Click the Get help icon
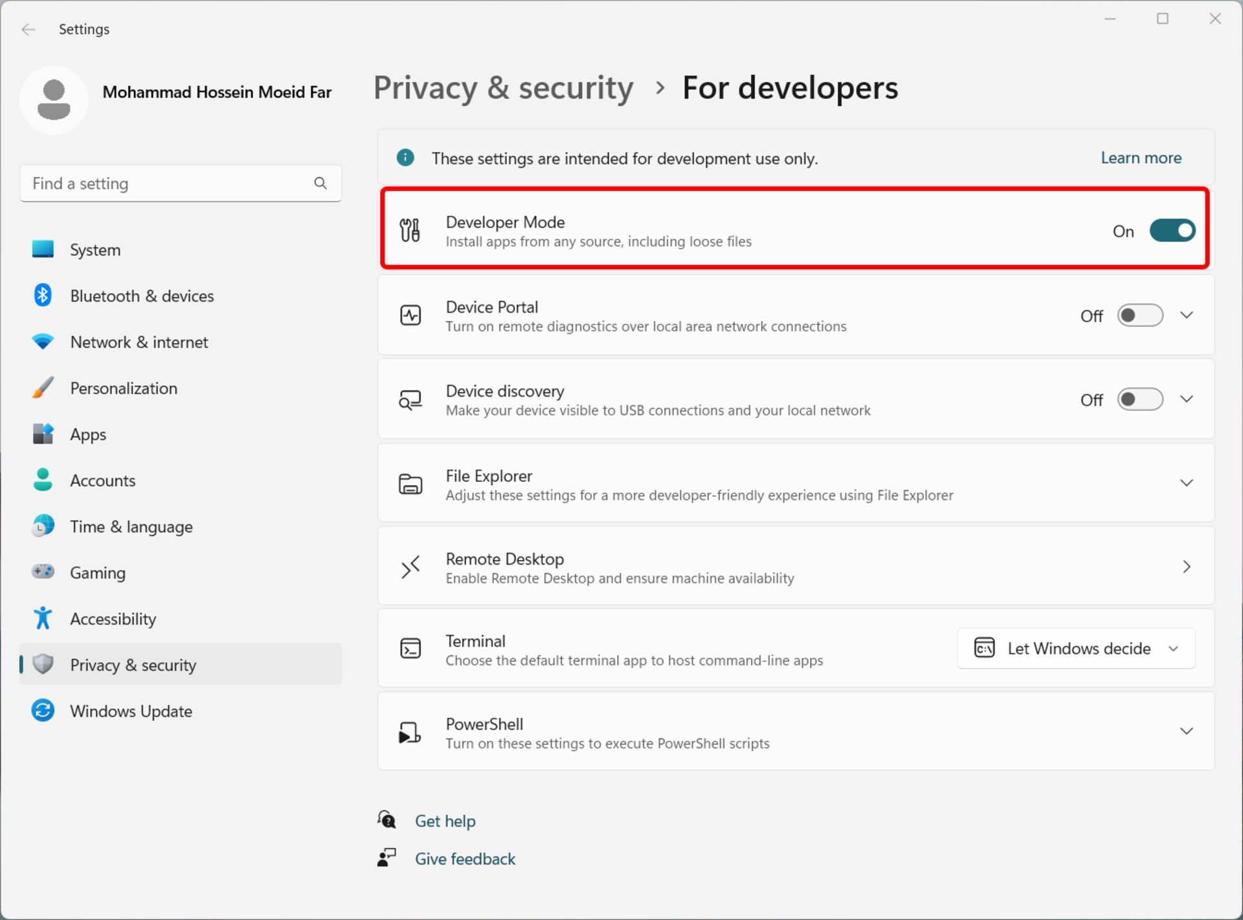 [x=387, y=820]
